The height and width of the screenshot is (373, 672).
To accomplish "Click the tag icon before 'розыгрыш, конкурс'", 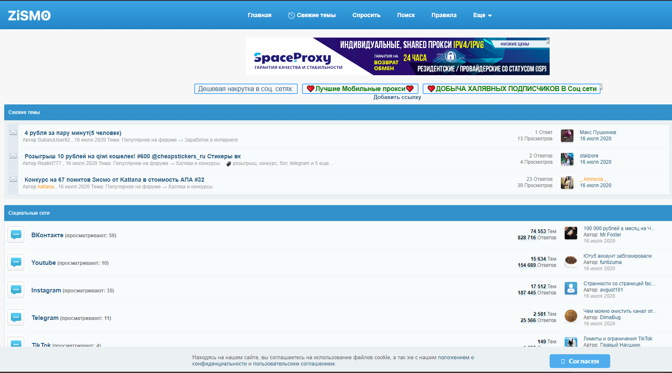I will pyautogui.click(x=228, y=164).
